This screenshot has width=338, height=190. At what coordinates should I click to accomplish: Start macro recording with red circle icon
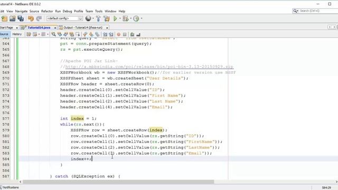[x=118, y=34]
